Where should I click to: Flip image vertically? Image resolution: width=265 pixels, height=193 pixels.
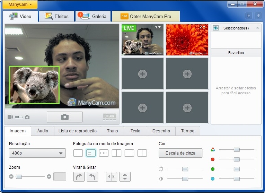pos(125,177)
